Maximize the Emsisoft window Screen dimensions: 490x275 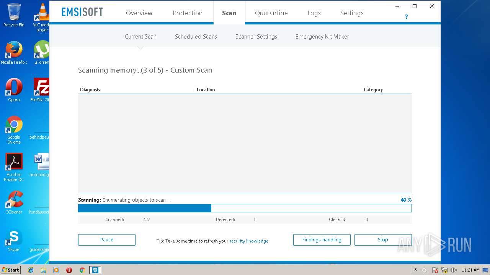point(414,6)
